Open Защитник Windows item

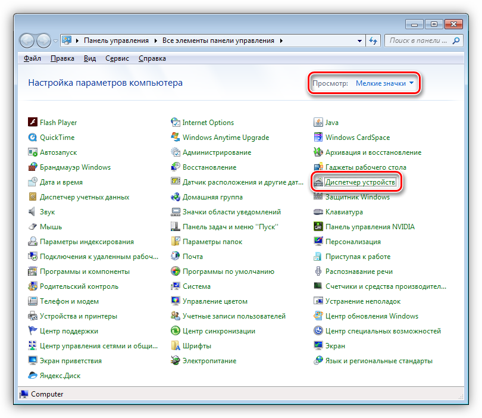pos(352,197)
